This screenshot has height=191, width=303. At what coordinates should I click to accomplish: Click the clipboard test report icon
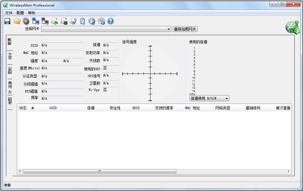(82, 21)
